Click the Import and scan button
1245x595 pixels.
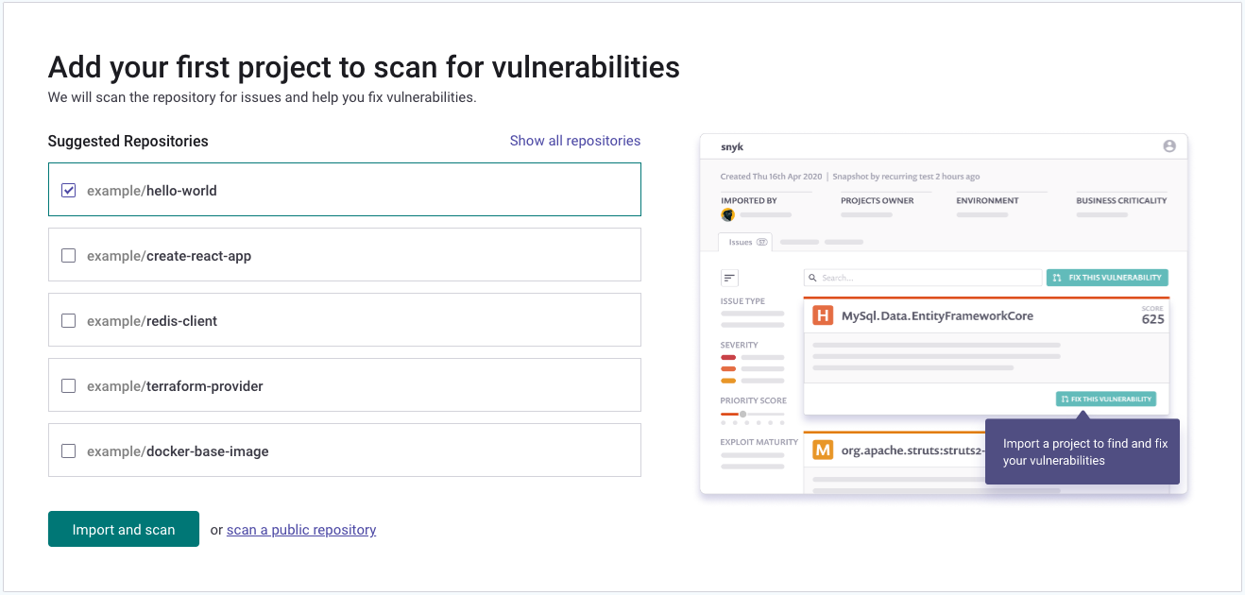[124, 529]
